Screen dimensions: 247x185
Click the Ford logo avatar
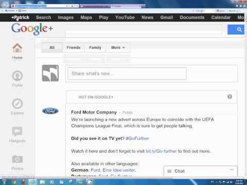pos(50,111)
